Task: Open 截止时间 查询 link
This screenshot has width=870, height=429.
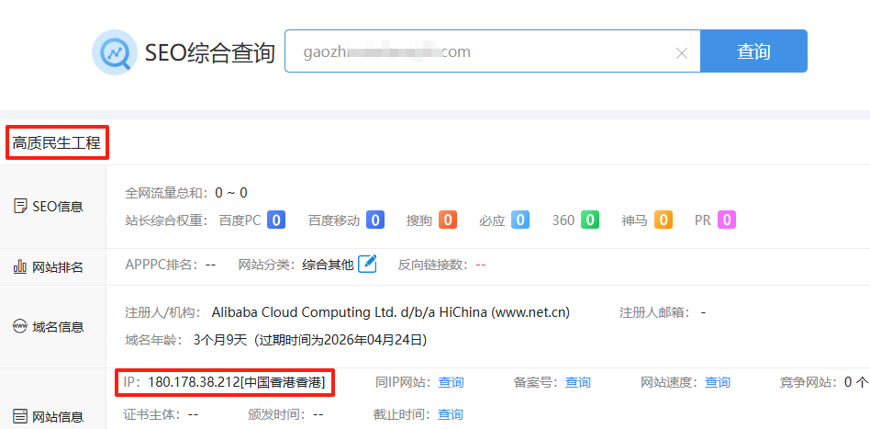Action: tap(451, 414)
